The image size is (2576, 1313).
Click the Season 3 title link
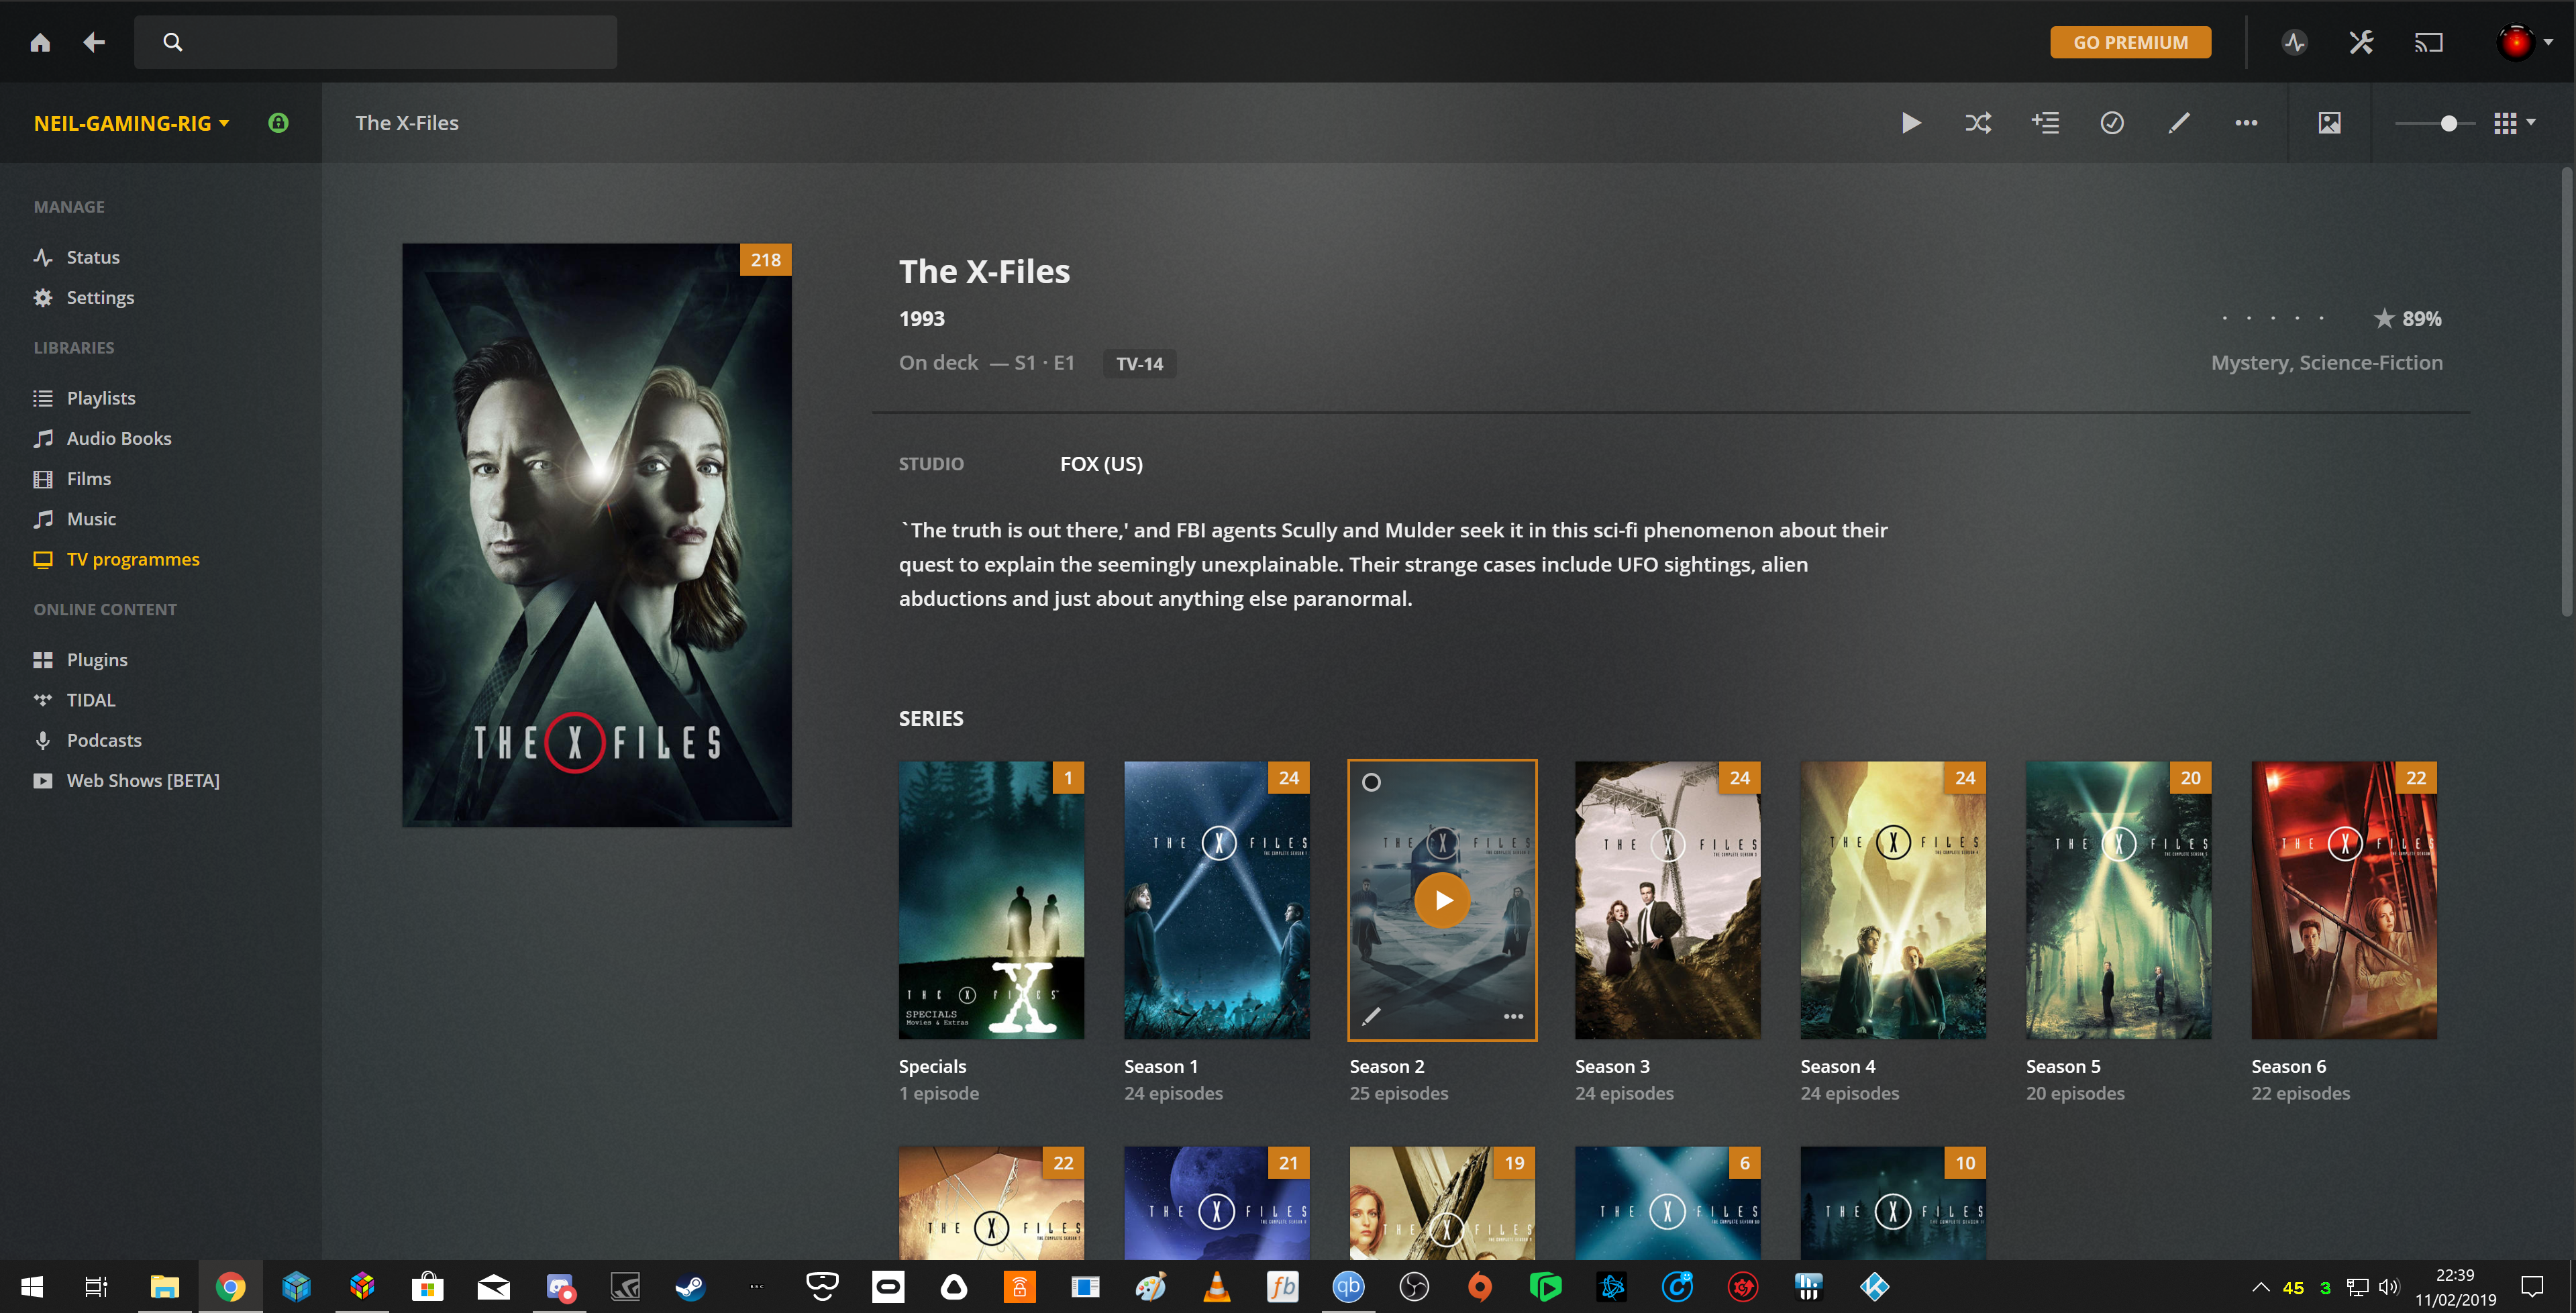coord(1612,1066)
